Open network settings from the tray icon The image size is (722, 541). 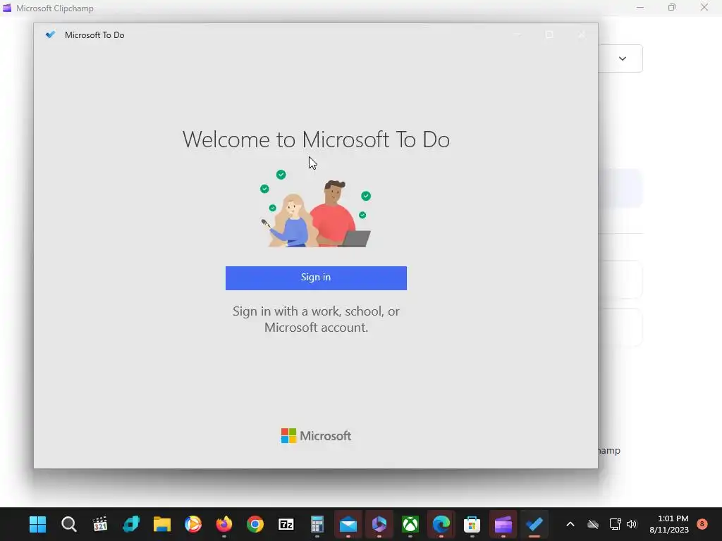point(615,524)
